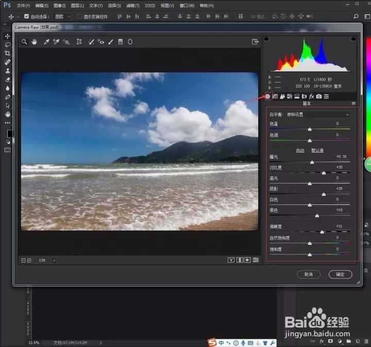Click the Photoshop search magnifier icon

tap(356, 16)
